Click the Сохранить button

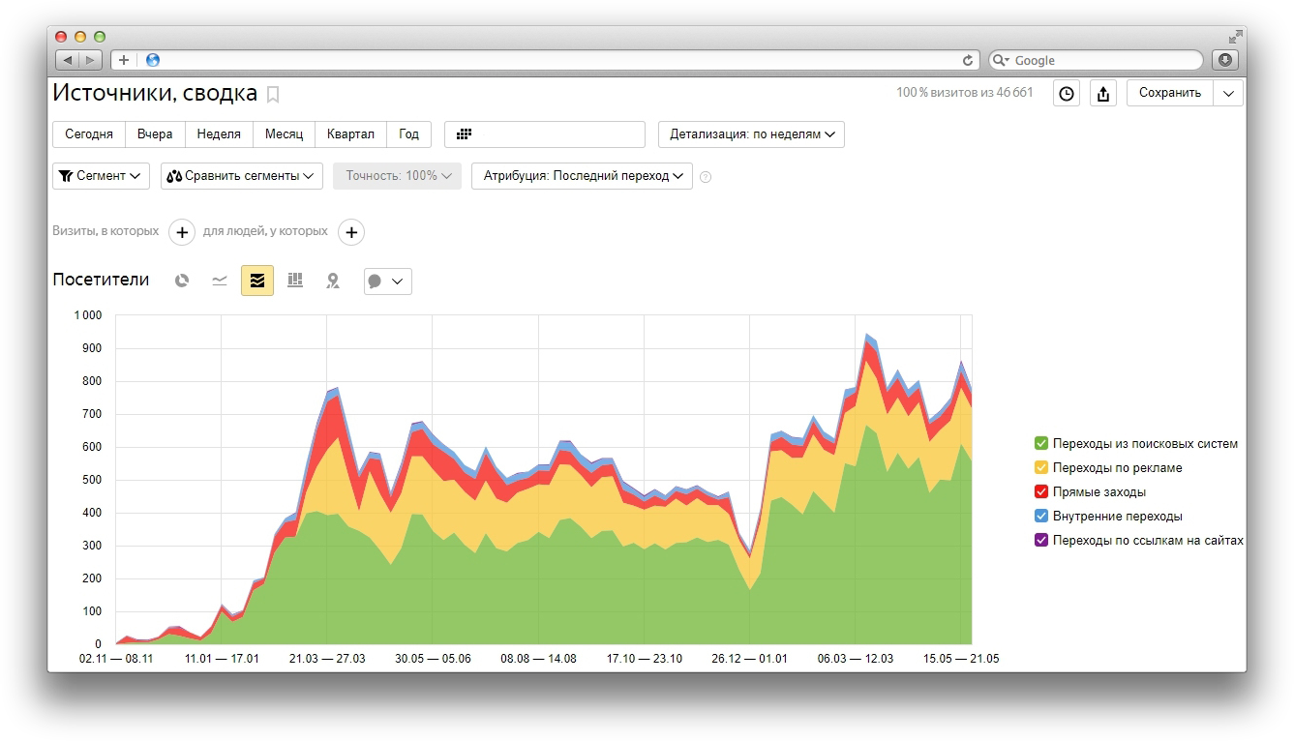[x=1169, y=93]
